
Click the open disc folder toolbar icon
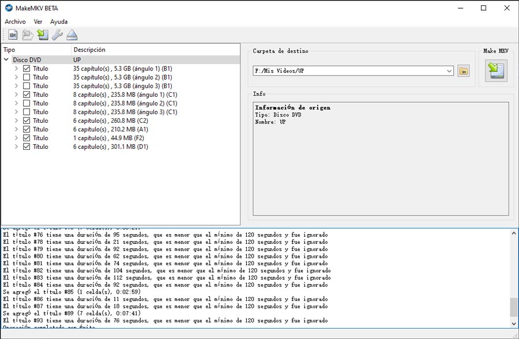tap(28, 35)
